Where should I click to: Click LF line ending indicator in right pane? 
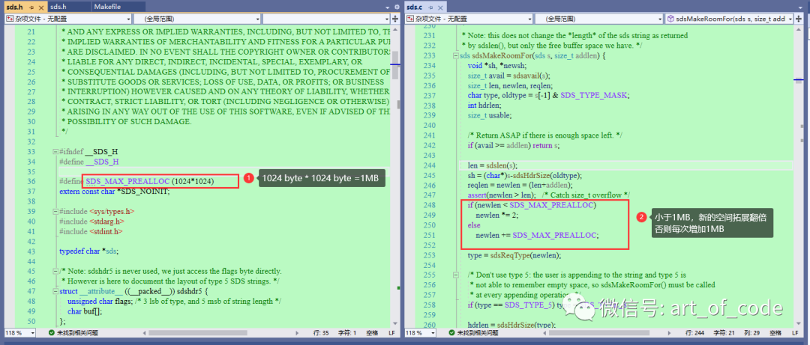click(792, 332)
